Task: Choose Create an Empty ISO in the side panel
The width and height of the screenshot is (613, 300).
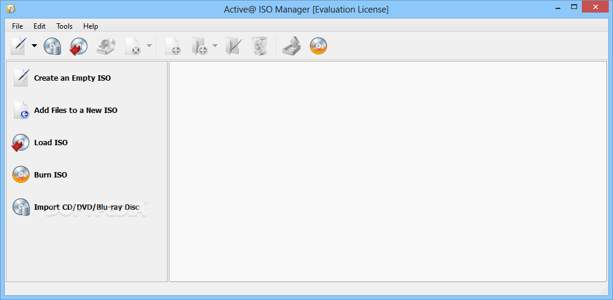Action: click(x=62, y=78)
